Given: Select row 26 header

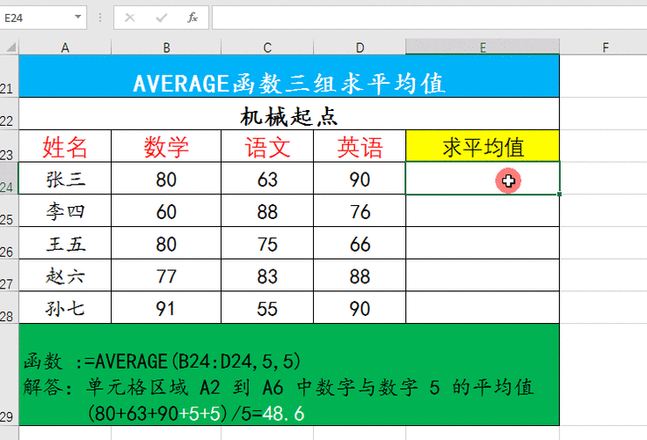Looking at the screenshot, I should pyautogui.click(x=9, y=243).
